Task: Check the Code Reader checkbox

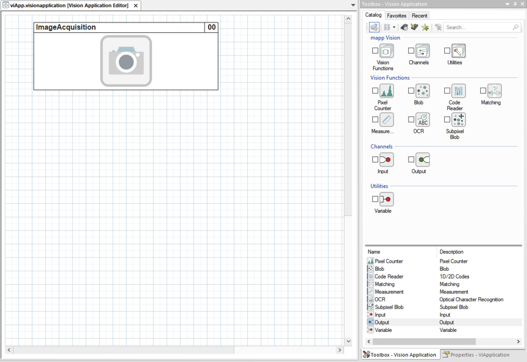Action: click(447, 91)
